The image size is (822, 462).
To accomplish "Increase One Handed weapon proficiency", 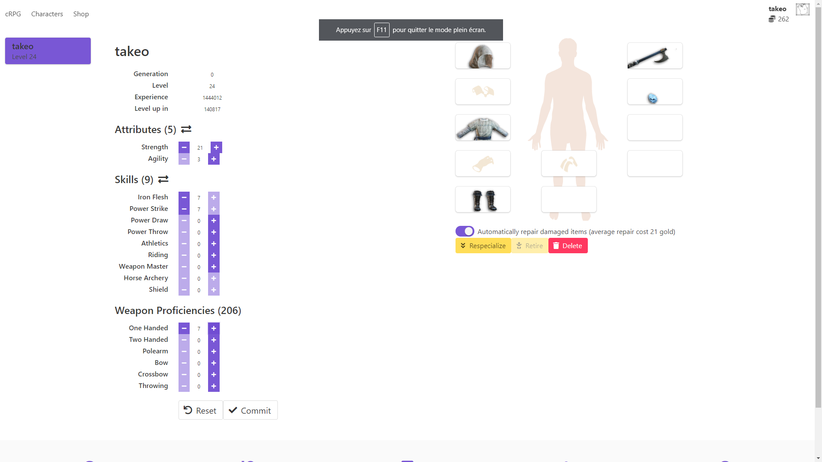I will [214, 329].
